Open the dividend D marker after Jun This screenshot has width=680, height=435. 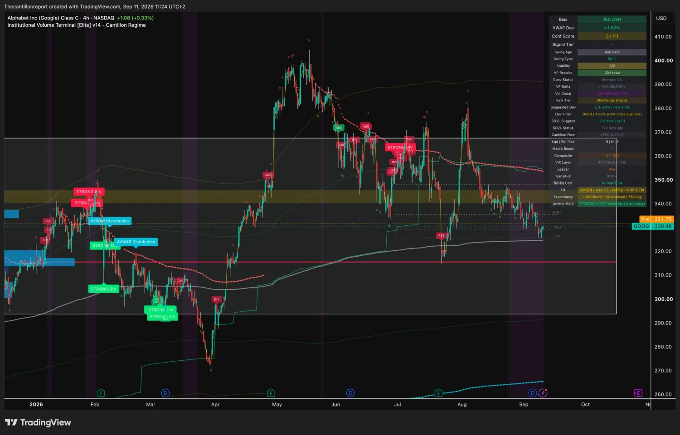[x=350, y=393]
